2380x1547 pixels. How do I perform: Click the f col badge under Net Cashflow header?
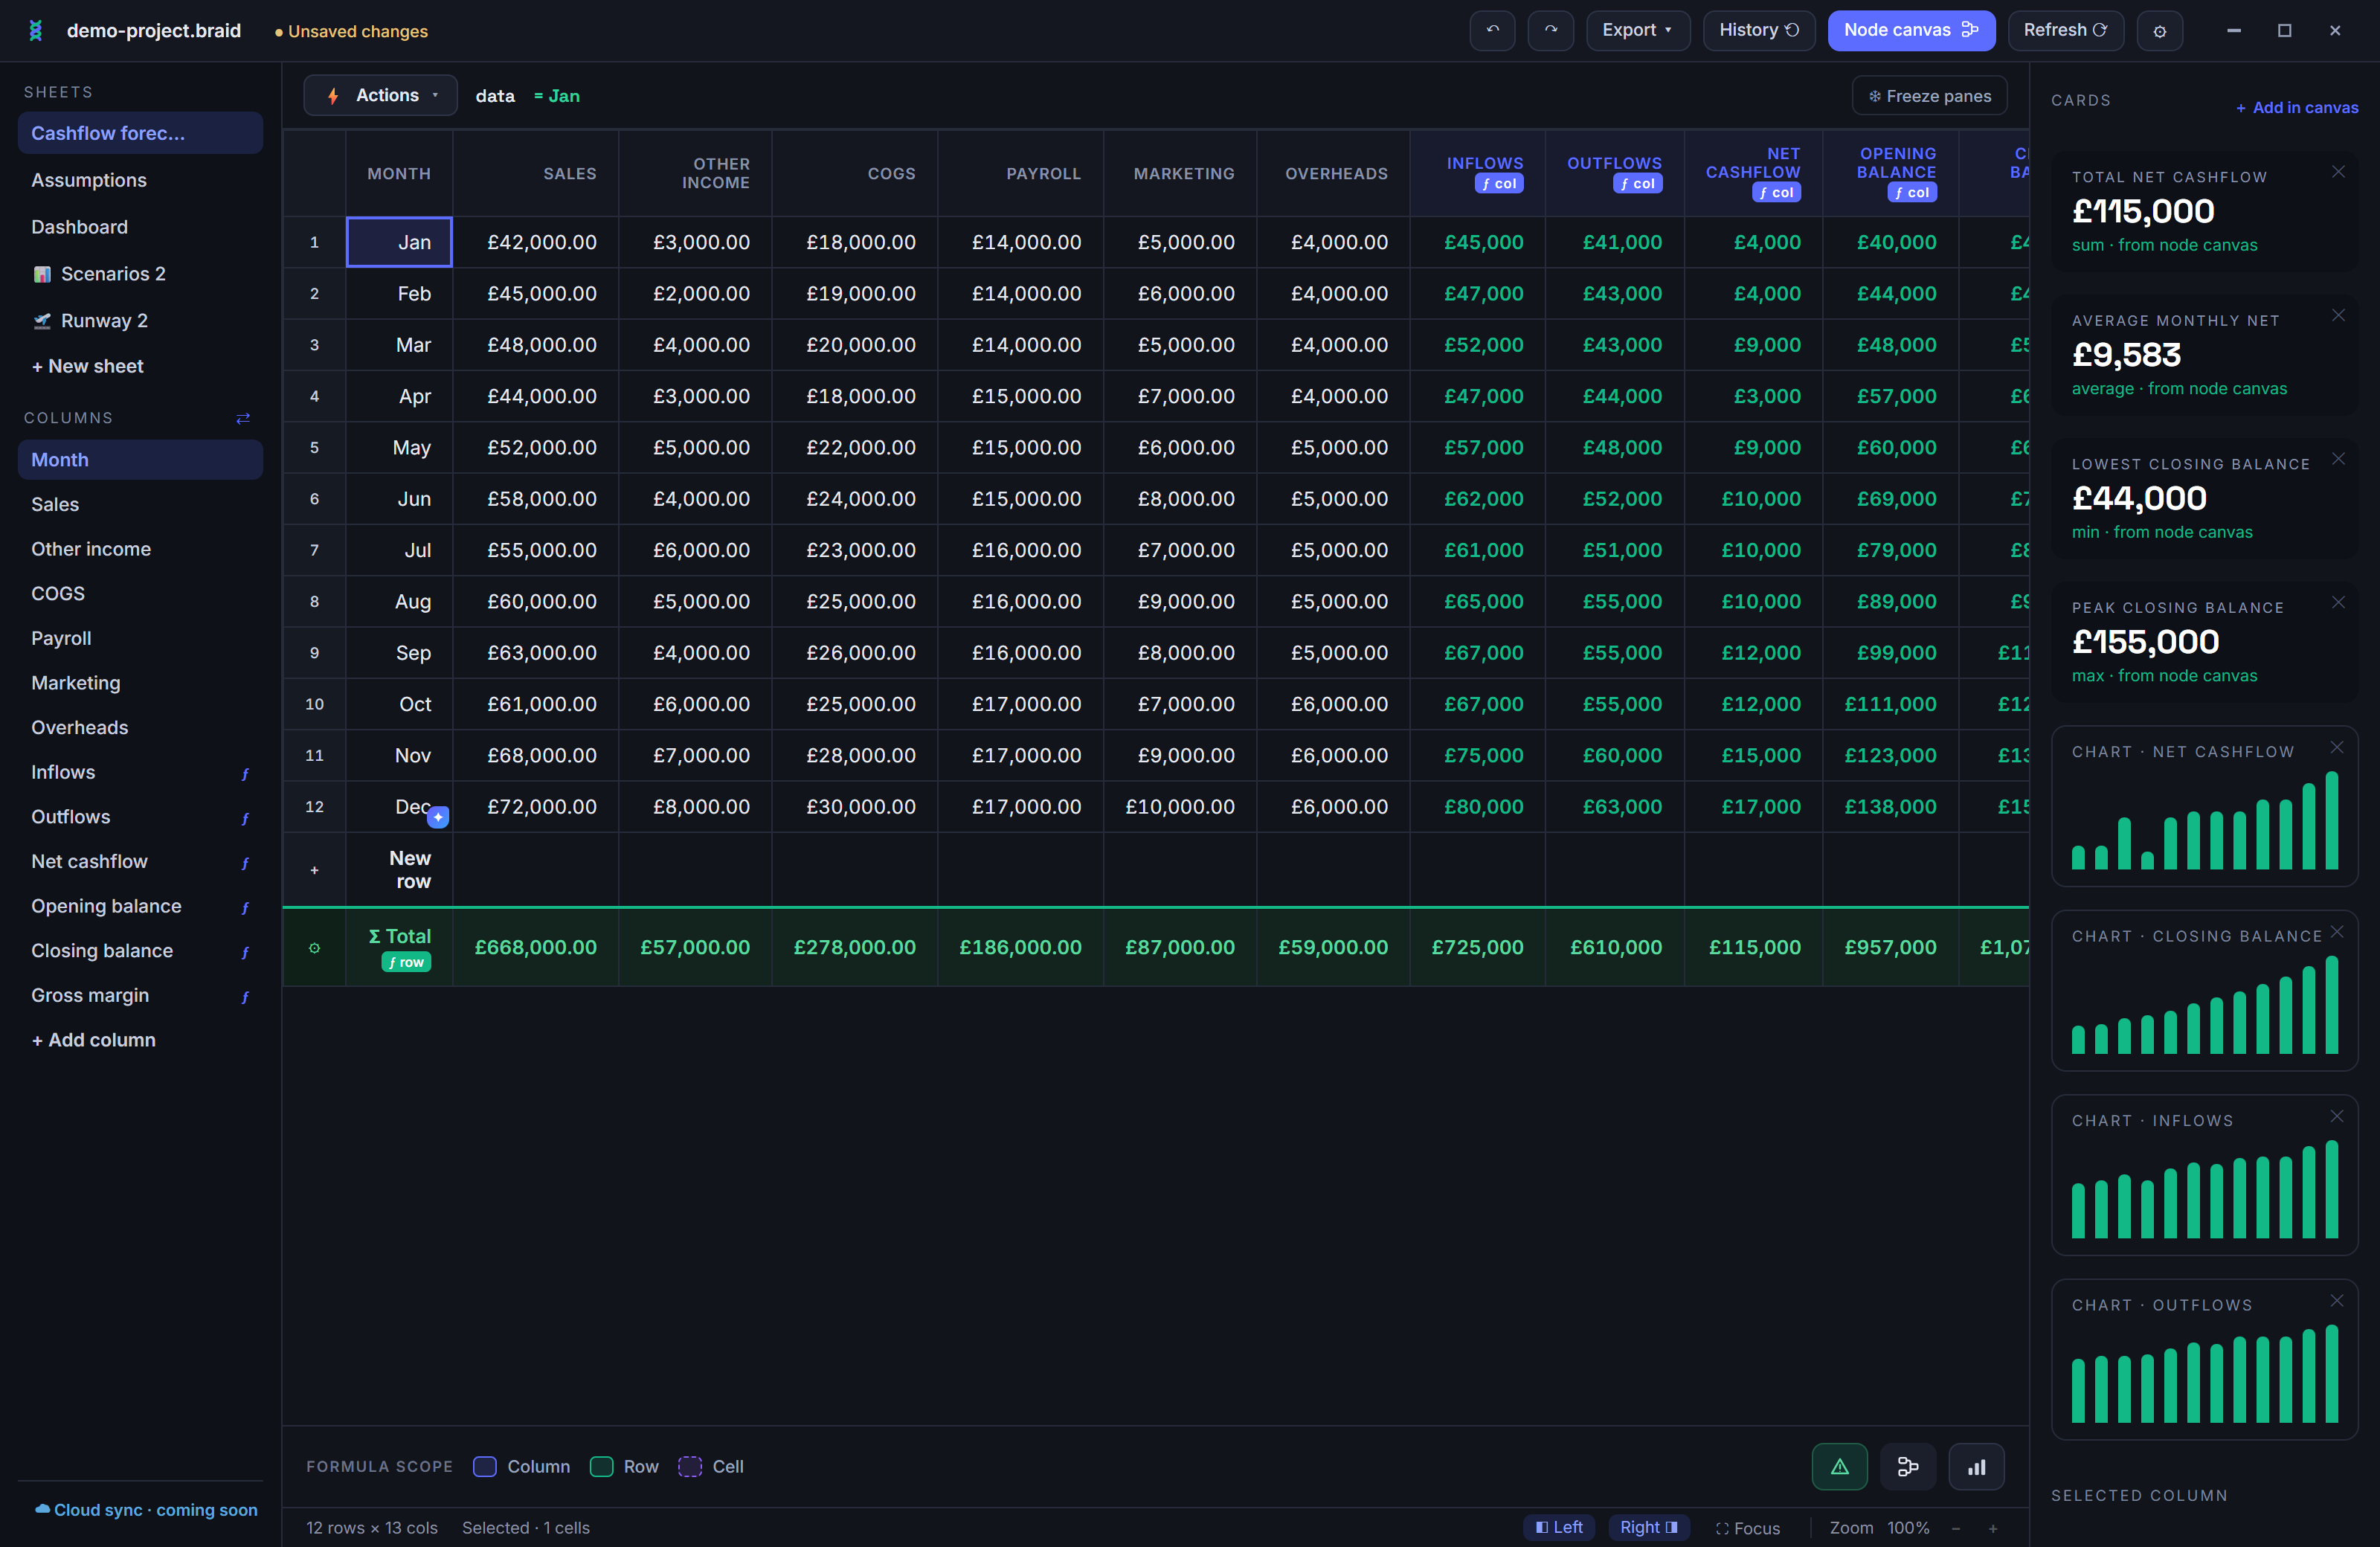1776,192
